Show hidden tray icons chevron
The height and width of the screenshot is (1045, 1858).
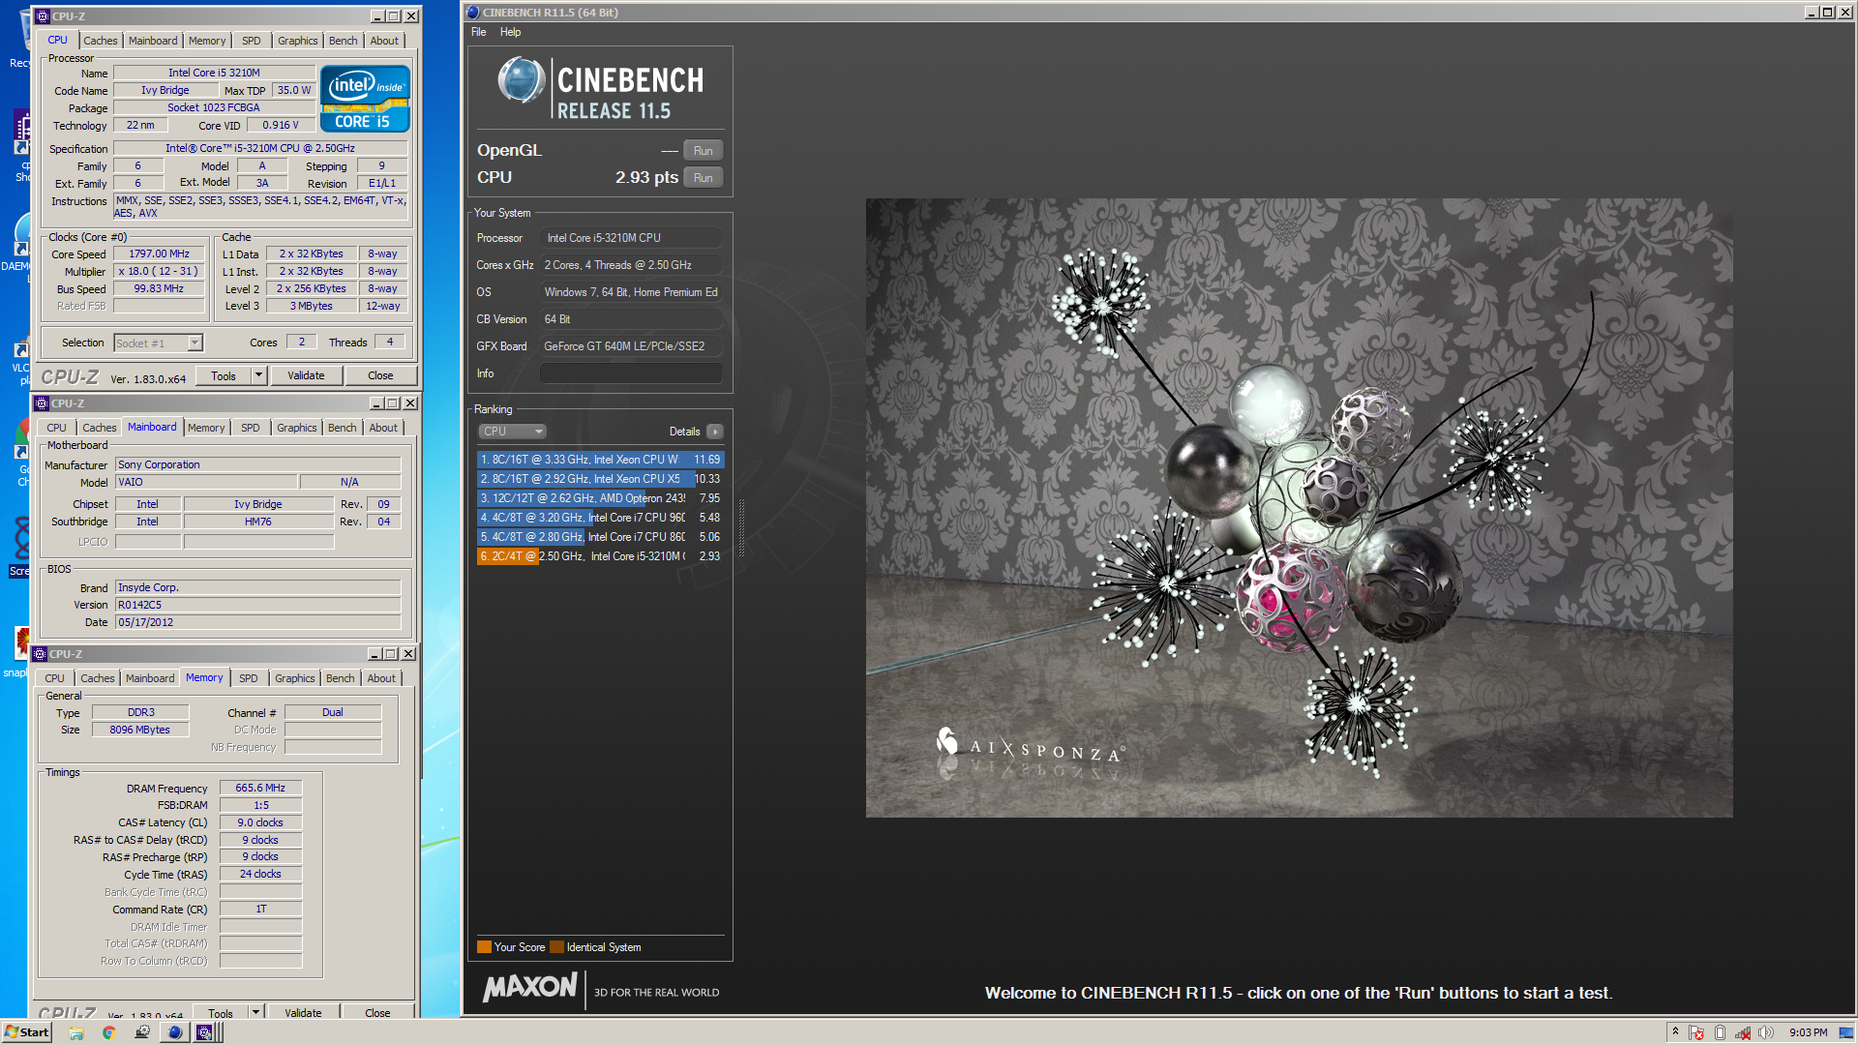click(x=1675, y=1031)
